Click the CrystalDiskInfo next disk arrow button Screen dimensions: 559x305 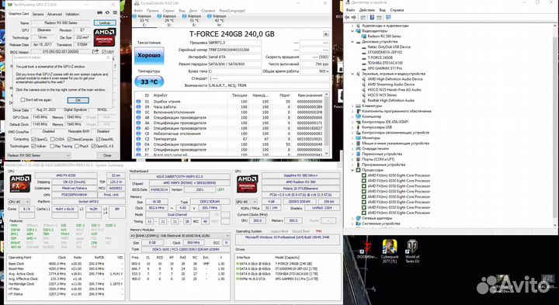point(326,34)
